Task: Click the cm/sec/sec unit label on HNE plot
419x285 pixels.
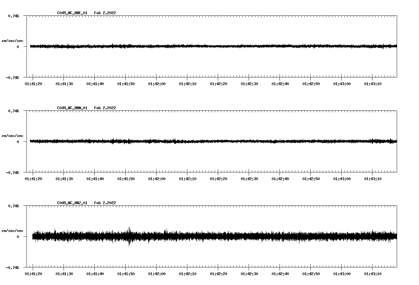Action: pos(12,41)
